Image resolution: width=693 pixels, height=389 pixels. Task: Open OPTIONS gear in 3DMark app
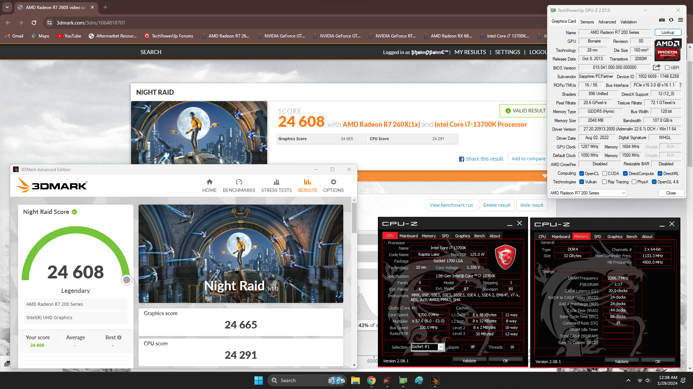tap(334, 186)
